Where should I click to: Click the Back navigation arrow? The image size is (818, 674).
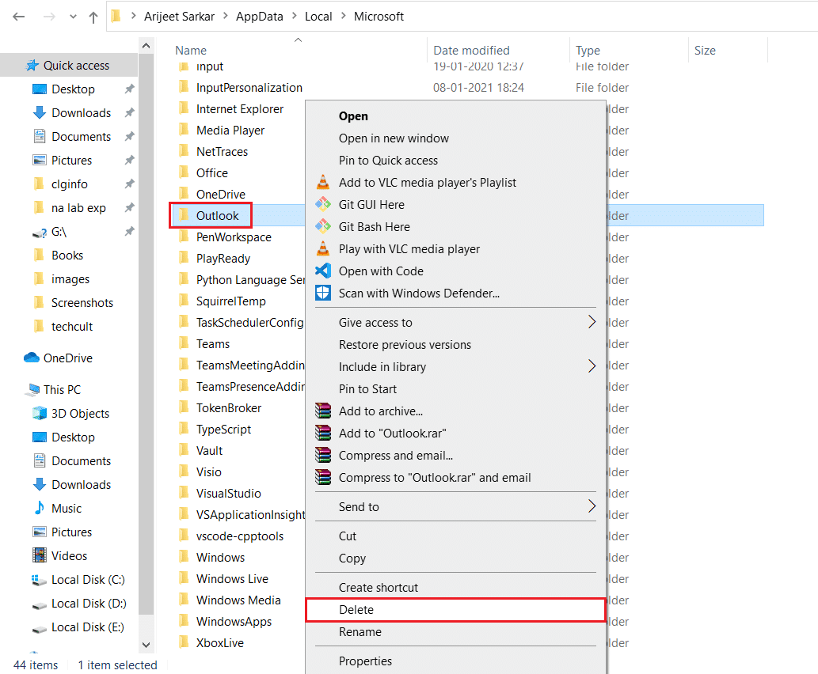(x=19, y=17)
